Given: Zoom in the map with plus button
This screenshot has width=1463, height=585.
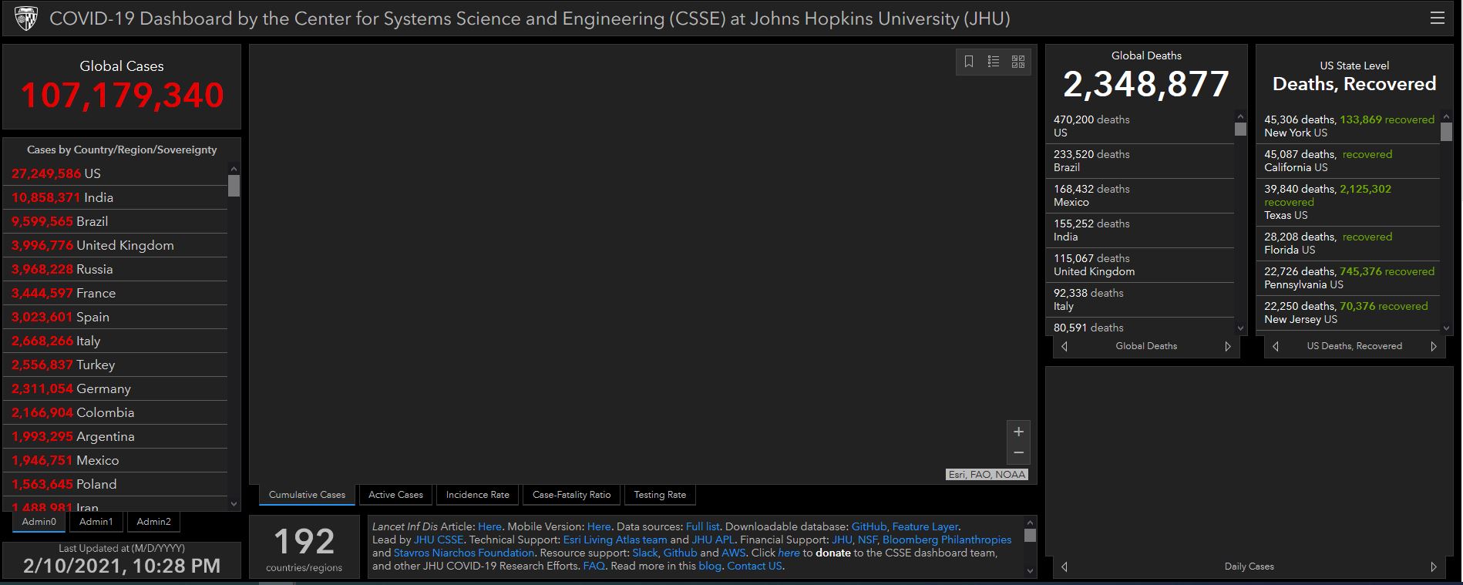Looking at the screenshot, I should (1018, 432).
